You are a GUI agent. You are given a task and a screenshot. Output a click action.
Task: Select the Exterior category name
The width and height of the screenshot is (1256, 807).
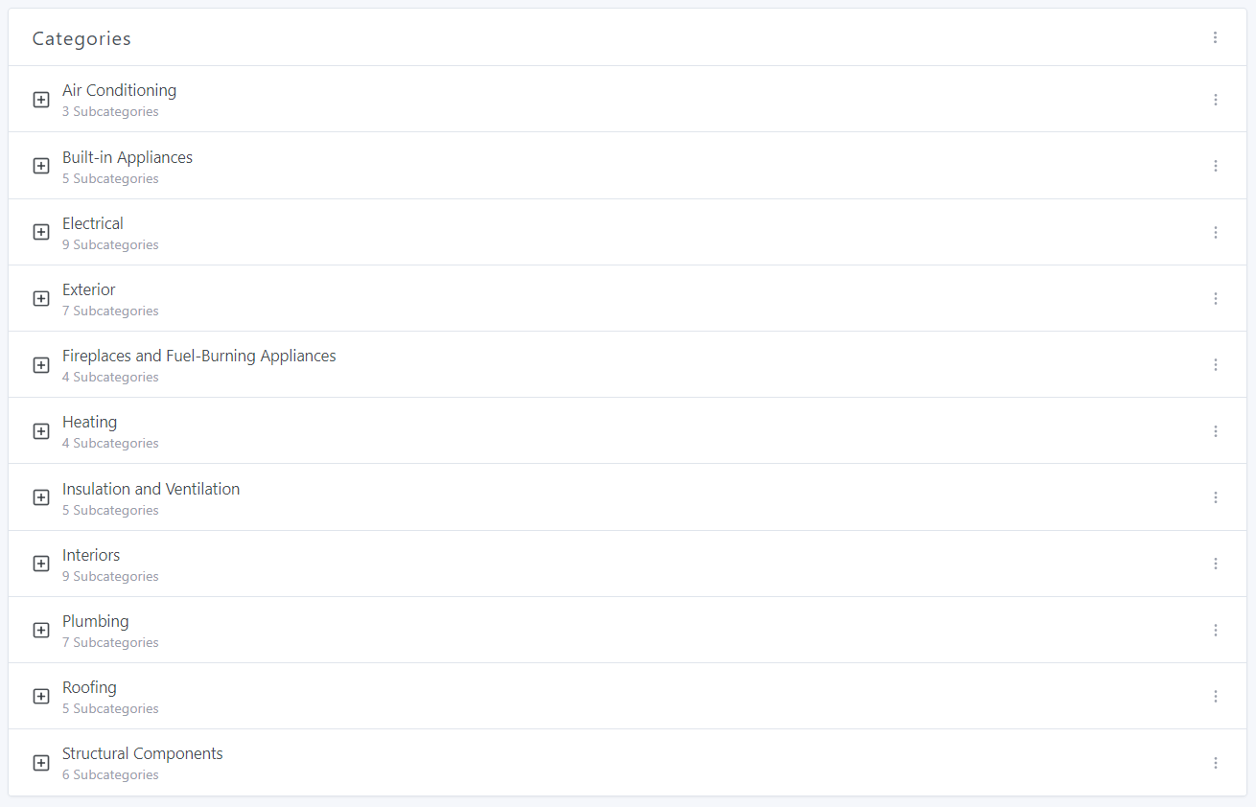[89, 289]
